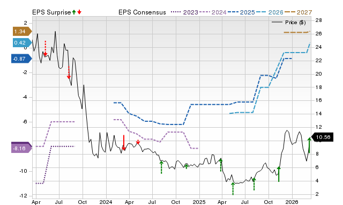343x205 pixels.
Task: Click the 2025 label on the x-axis
Action: pyautogui.click(x=199, y=202)
